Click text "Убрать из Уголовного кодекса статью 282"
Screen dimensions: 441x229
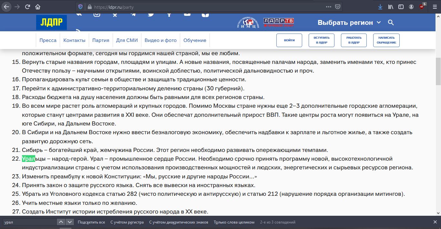tap(80, 194)
